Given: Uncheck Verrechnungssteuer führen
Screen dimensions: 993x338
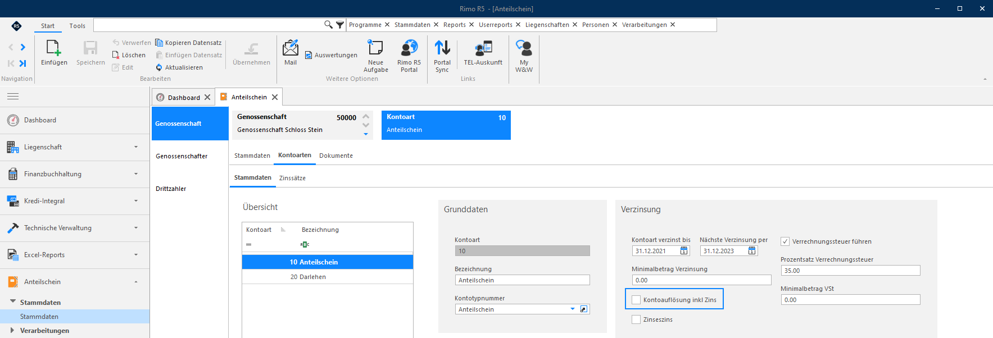Looking at the screenshot, I should [x=785, y=241].
